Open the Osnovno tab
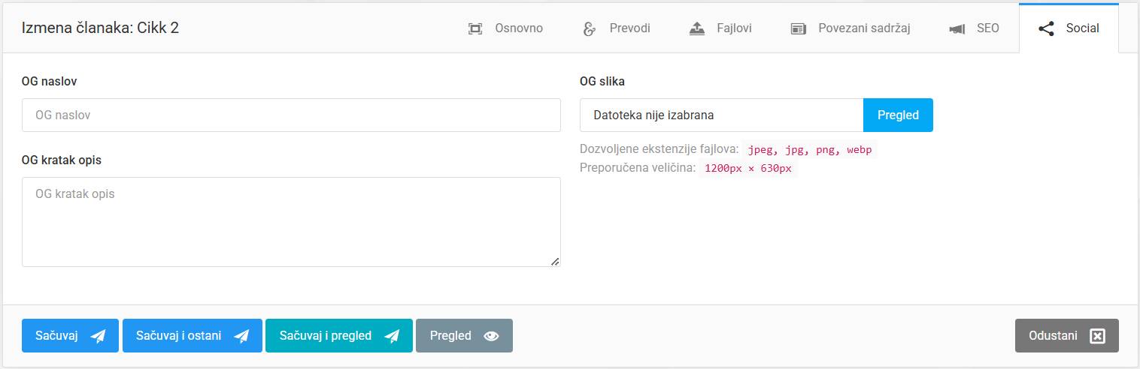 [518, 28]
